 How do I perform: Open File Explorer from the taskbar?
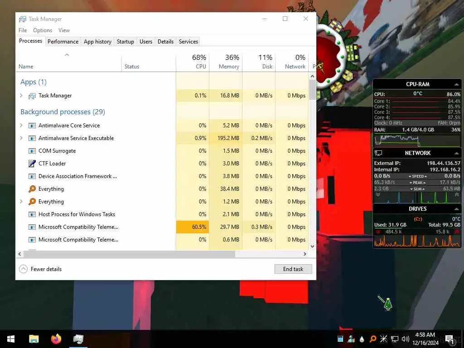point(34,339)
